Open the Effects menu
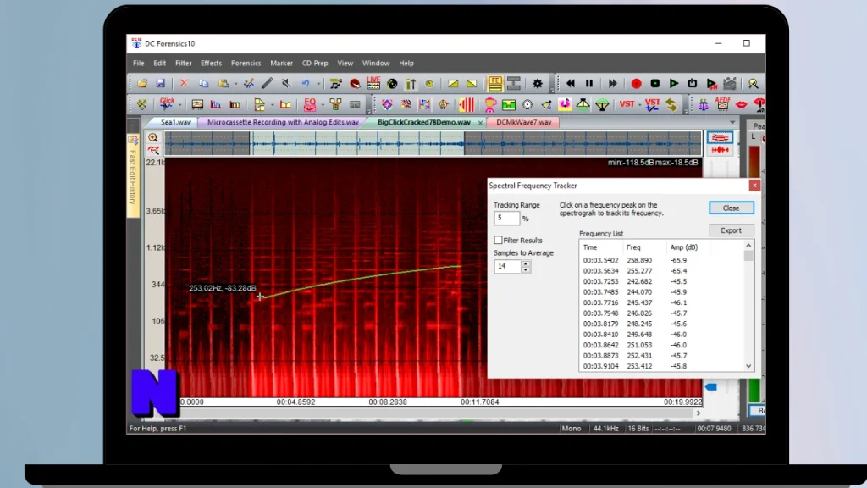867x488 pixels. point(211,63)
